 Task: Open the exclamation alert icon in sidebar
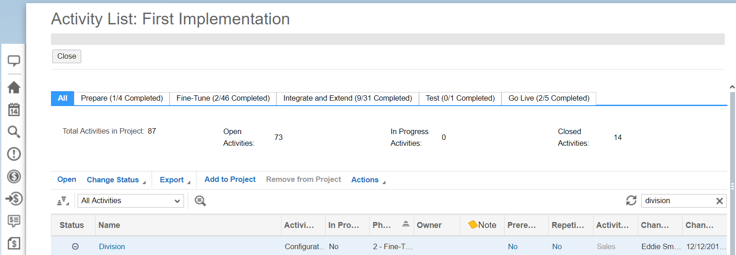pyautogui.click(x=14, y=154)
